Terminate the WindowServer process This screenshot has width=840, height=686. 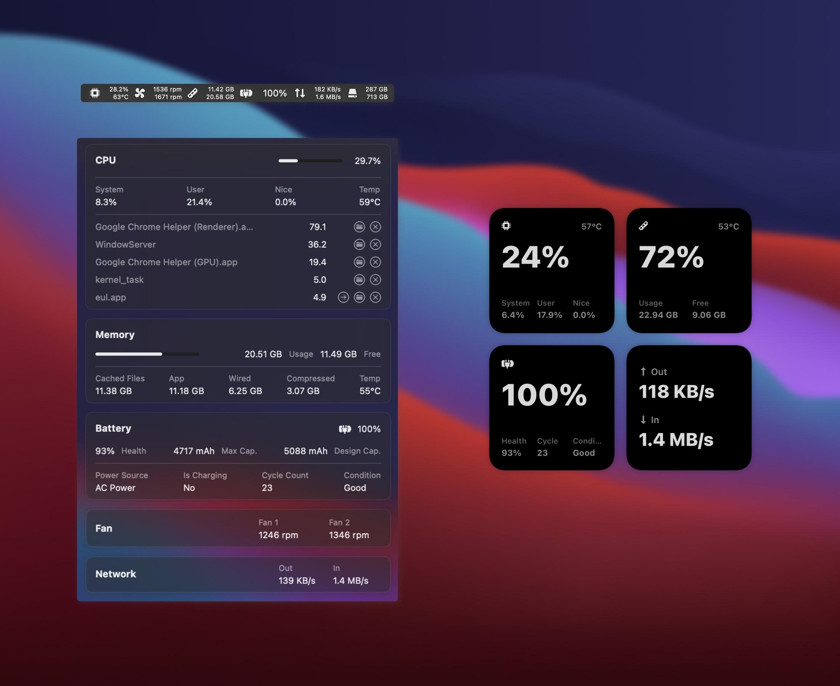point(375,245)
